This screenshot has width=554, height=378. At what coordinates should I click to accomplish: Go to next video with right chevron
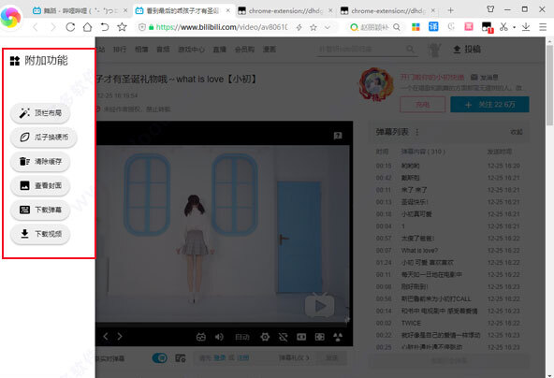pos(120,336)
